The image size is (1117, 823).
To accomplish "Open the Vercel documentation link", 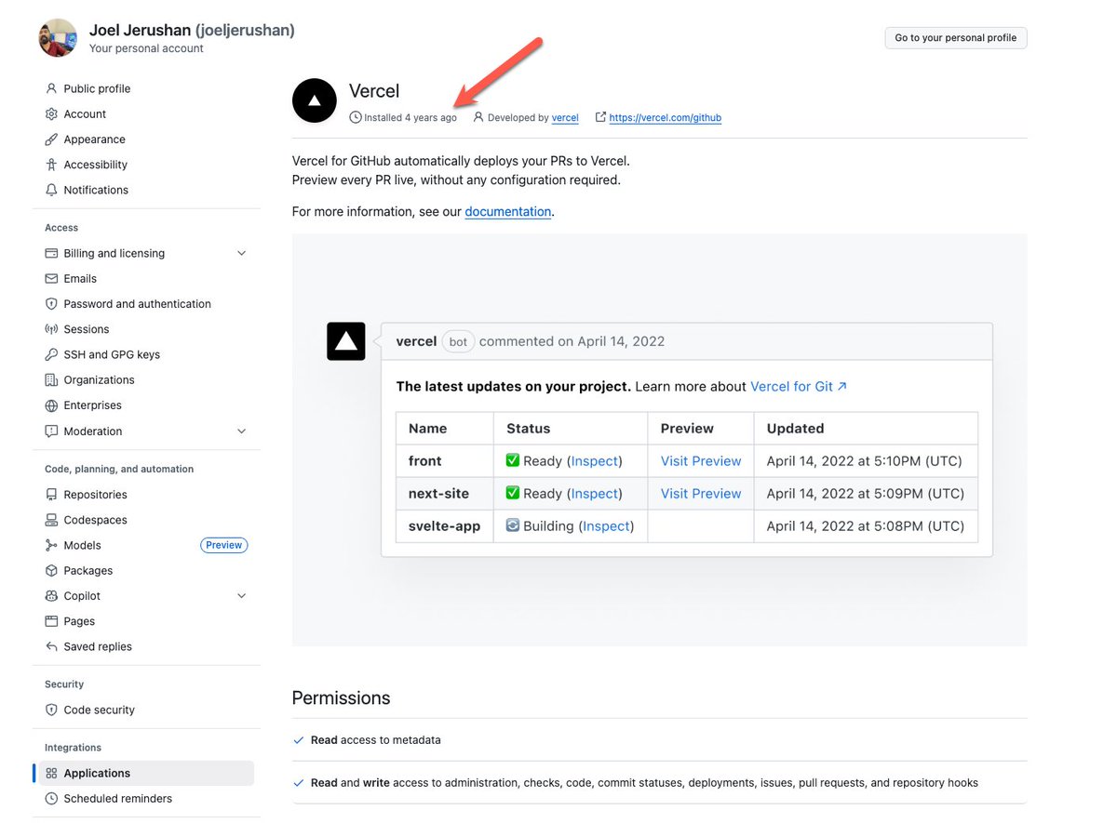I will pyautogui.click(x=508, y=211).
